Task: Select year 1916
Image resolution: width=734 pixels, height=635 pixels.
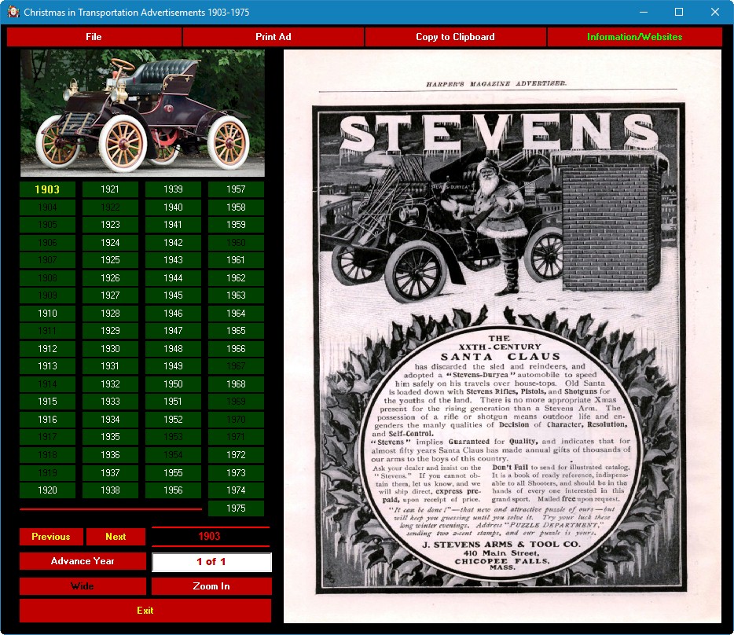Action: coord(47,420)
